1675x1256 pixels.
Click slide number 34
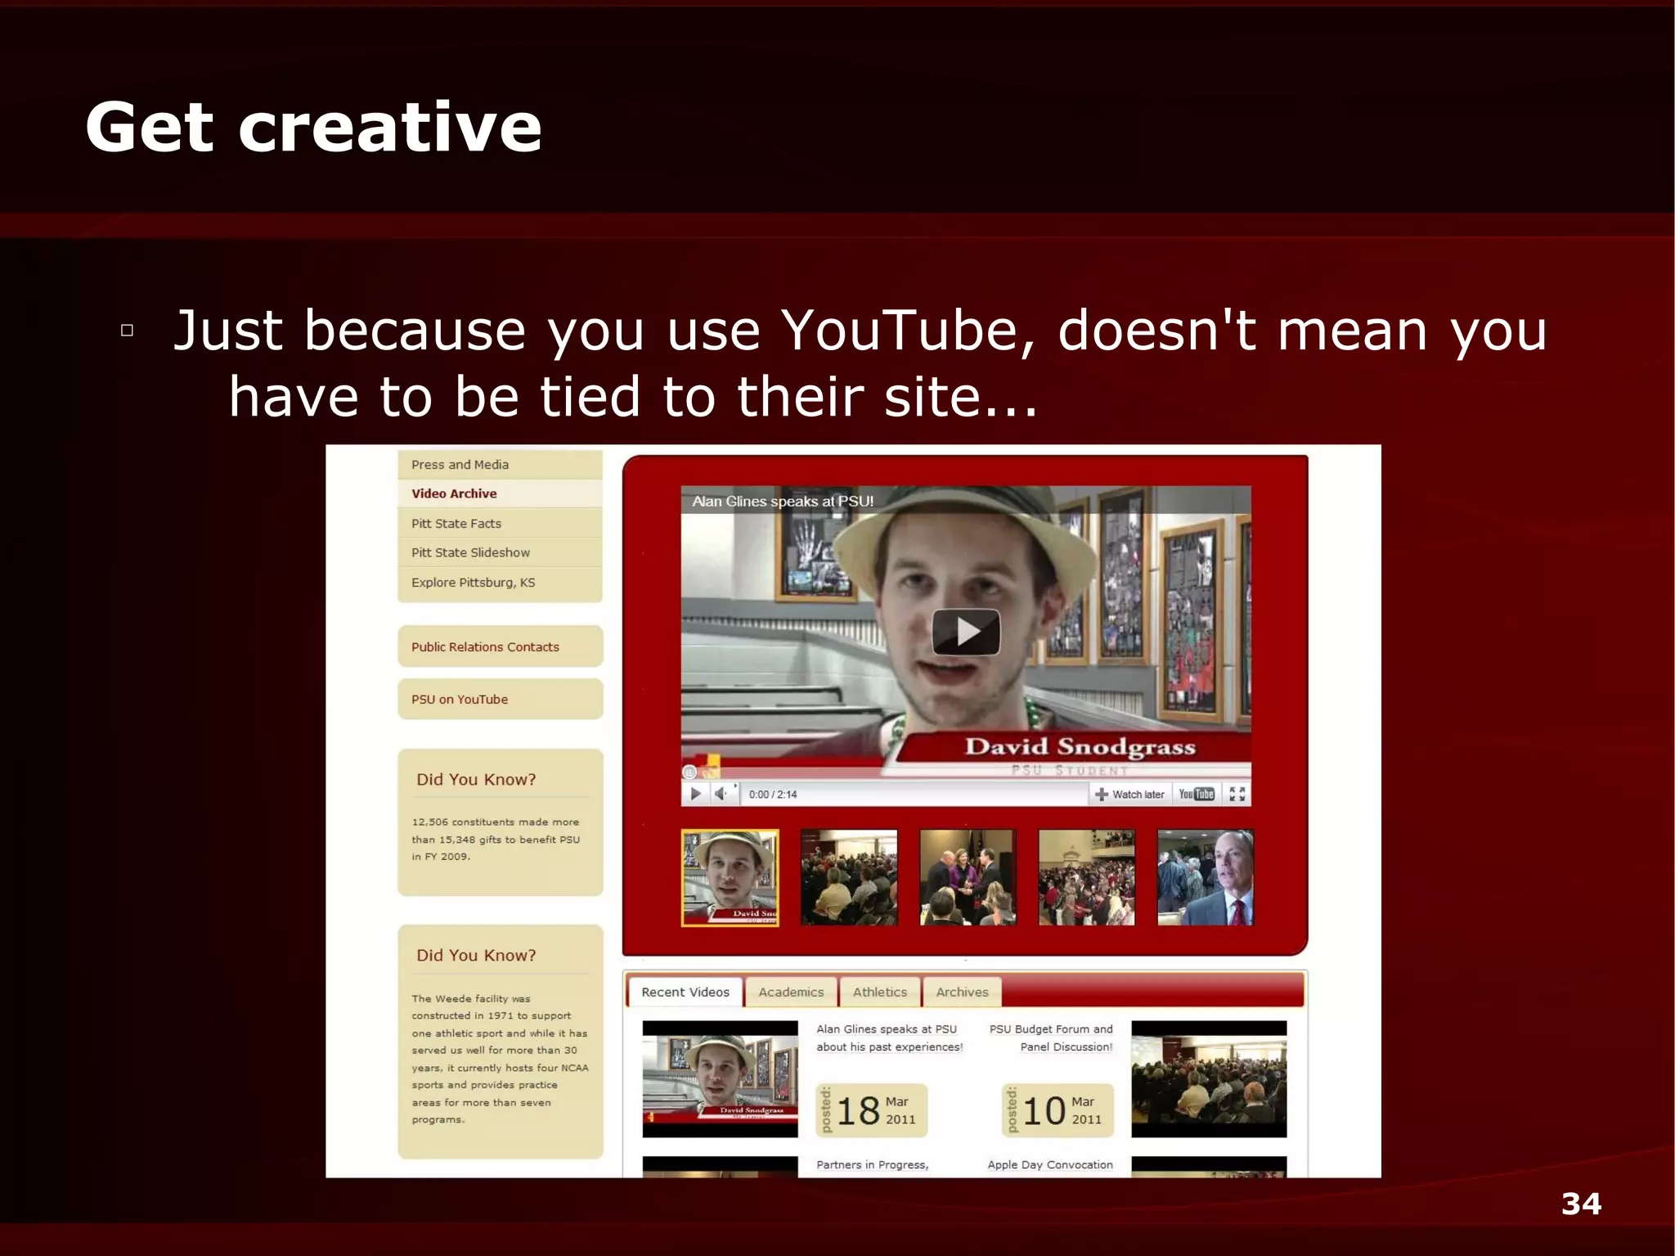[x=1581, y=1204]
